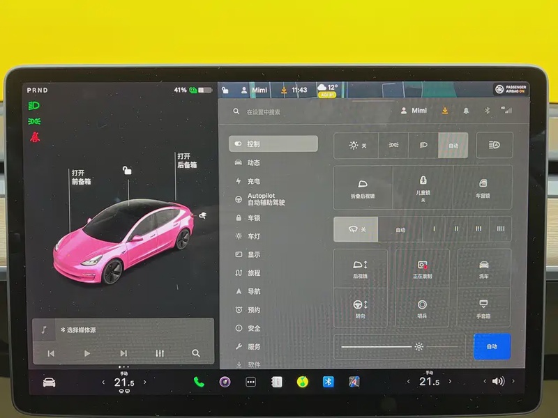Viewport: 558px width, 418px height.
Task: Turn wipers off (关) option
Action: [356, 229]
